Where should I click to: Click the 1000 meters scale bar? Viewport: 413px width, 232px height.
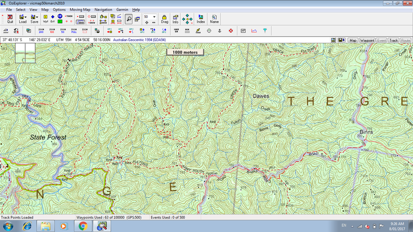[185, 52]
